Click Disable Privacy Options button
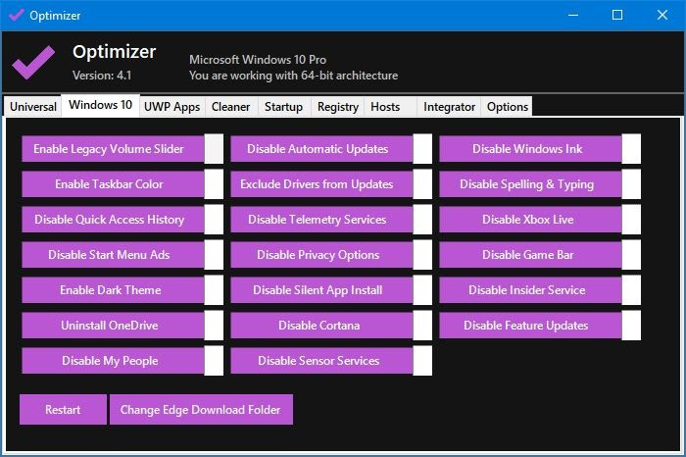The width and height of the screenshot is (686, 457). (321, 255)
